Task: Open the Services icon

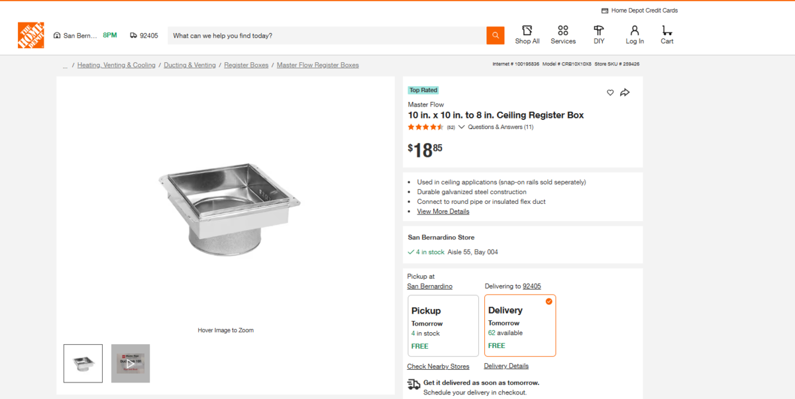Action: coord(563,30)
